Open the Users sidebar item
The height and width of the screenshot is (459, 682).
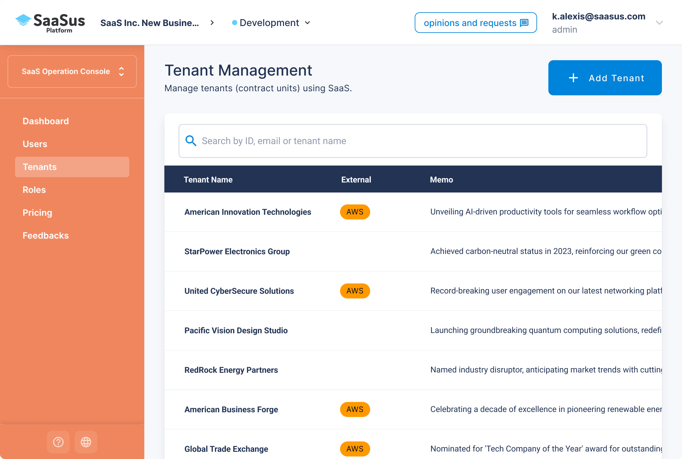click(x=35, y=144)
